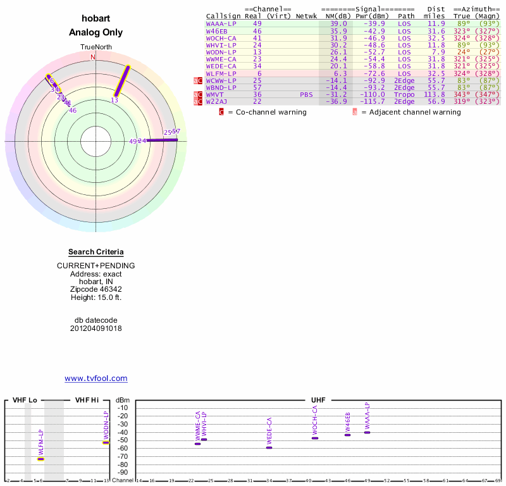Click the datecode 201204091018
This screenshot has height=486, width=506.
point(96,328)
